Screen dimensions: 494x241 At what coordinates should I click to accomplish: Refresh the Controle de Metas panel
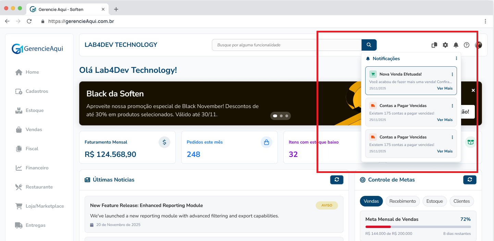point(469,179)
